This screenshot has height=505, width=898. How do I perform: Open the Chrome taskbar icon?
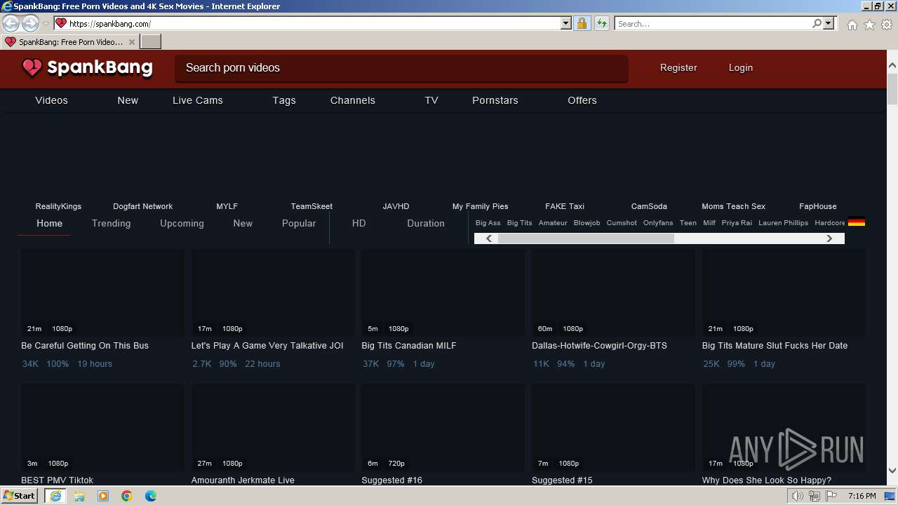(x=127, y=496)
